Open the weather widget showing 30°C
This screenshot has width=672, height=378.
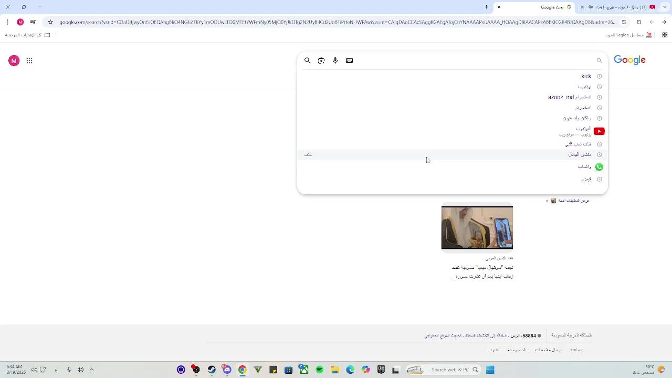pos(649,370)
